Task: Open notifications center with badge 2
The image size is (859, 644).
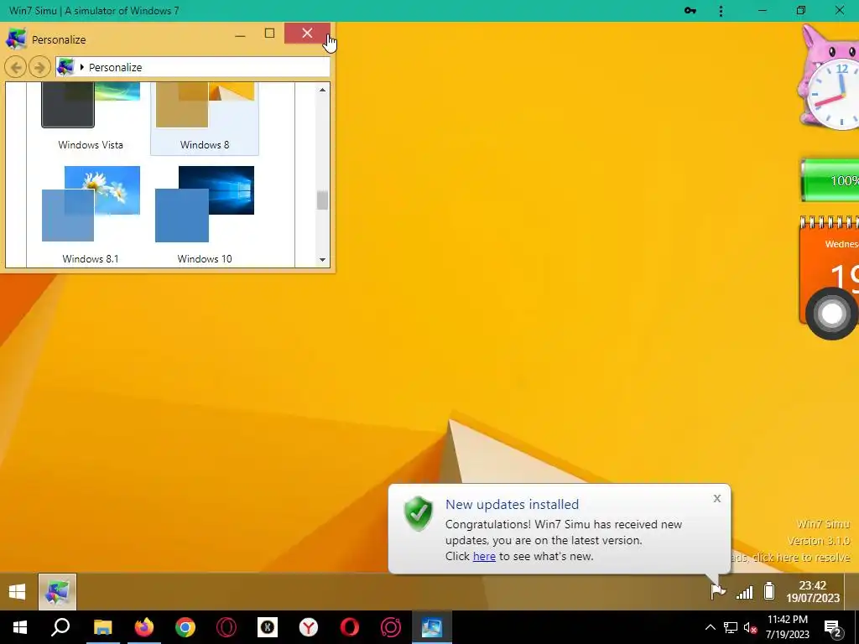Action: point(833,627)
